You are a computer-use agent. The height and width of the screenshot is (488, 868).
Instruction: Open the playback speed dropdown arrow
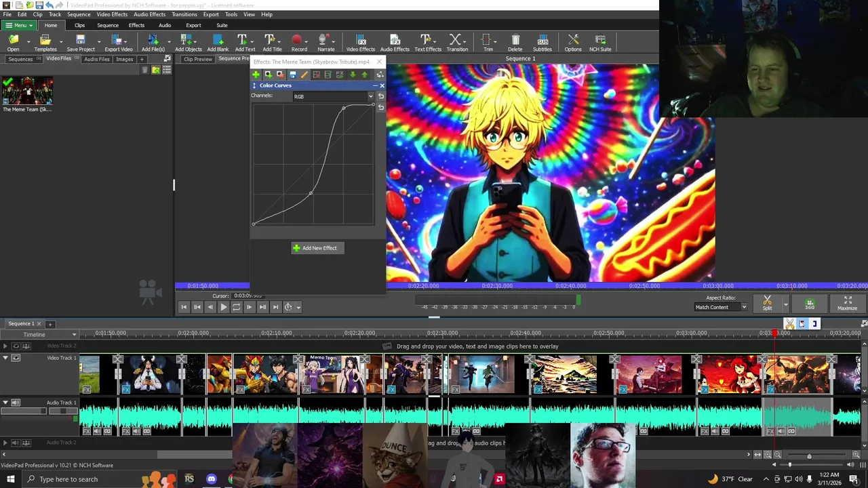coord(298,307)
